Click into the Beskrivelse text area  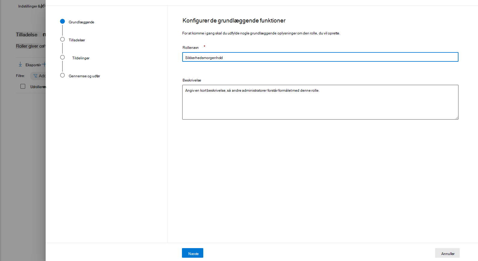click(320, 102)
